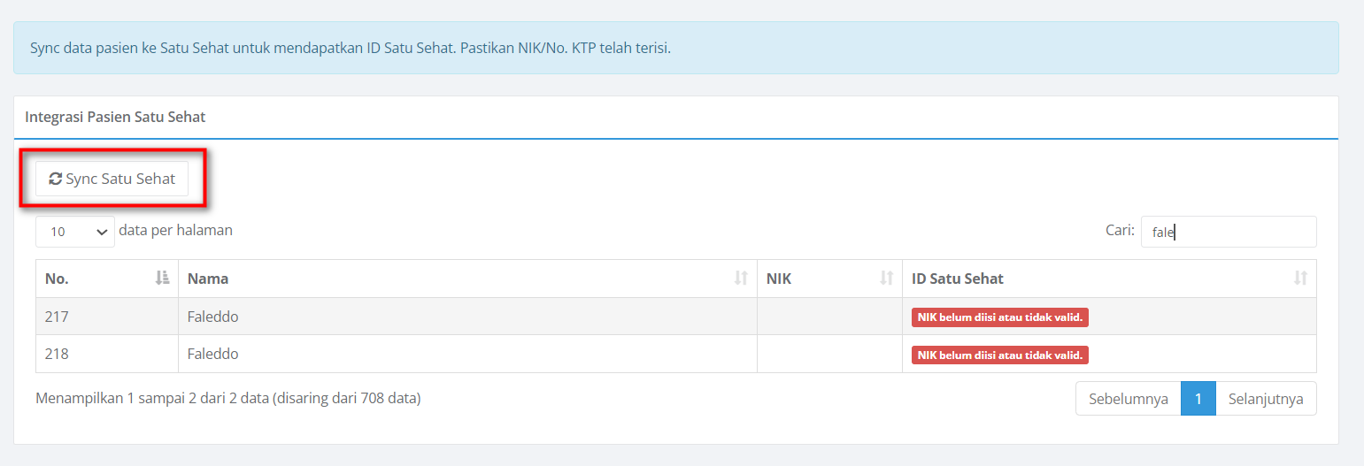Sort table by NIK column
Image resolution: width=1364 pixels, height=466 pixels.
pos(829,279)
